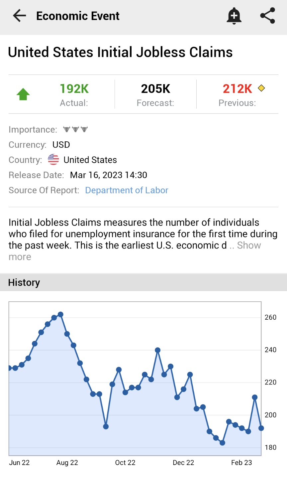The image size is (287, 477).
Task: Tap the Economic Event title
Action: (78, 16)
